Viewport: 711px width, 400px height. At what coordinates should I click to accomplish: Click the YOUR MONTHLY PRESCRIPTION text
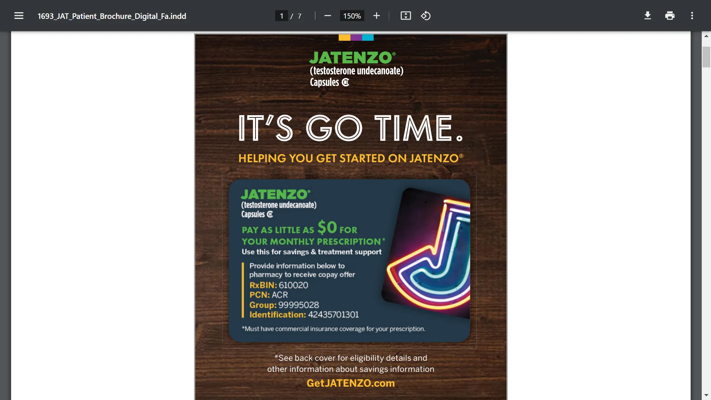pyautogui.click(x=313, y=241)
